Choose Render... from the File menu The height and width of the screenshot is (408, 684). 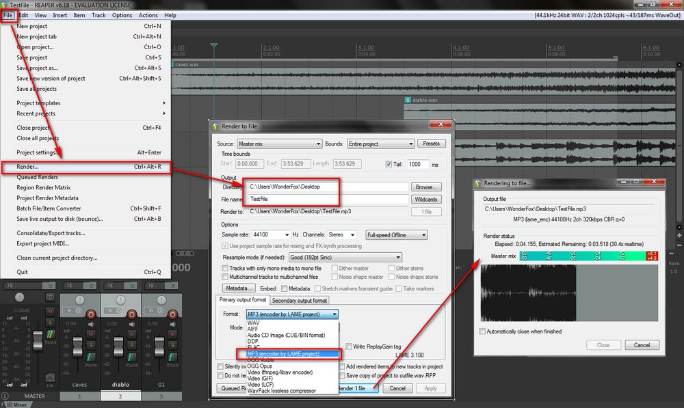point(86,167)
